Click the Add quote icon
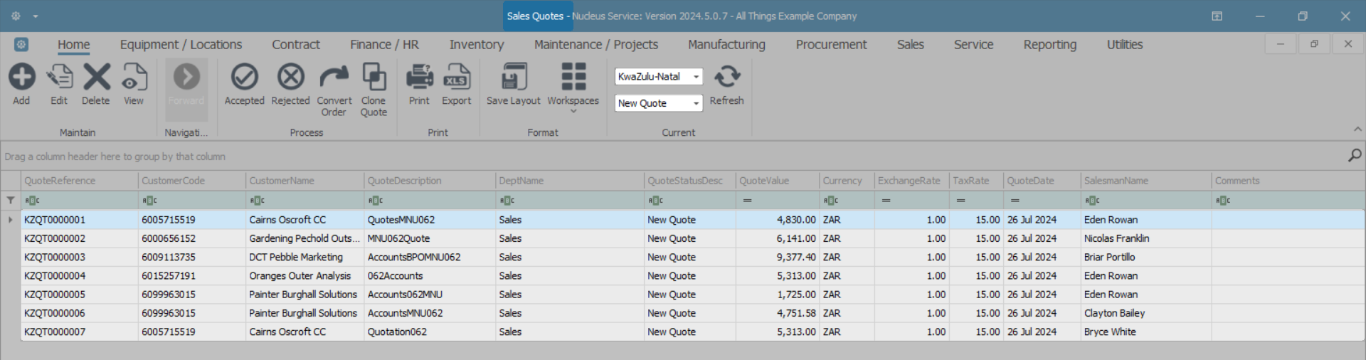The image size is (1366, 360). tap(21, 78)
